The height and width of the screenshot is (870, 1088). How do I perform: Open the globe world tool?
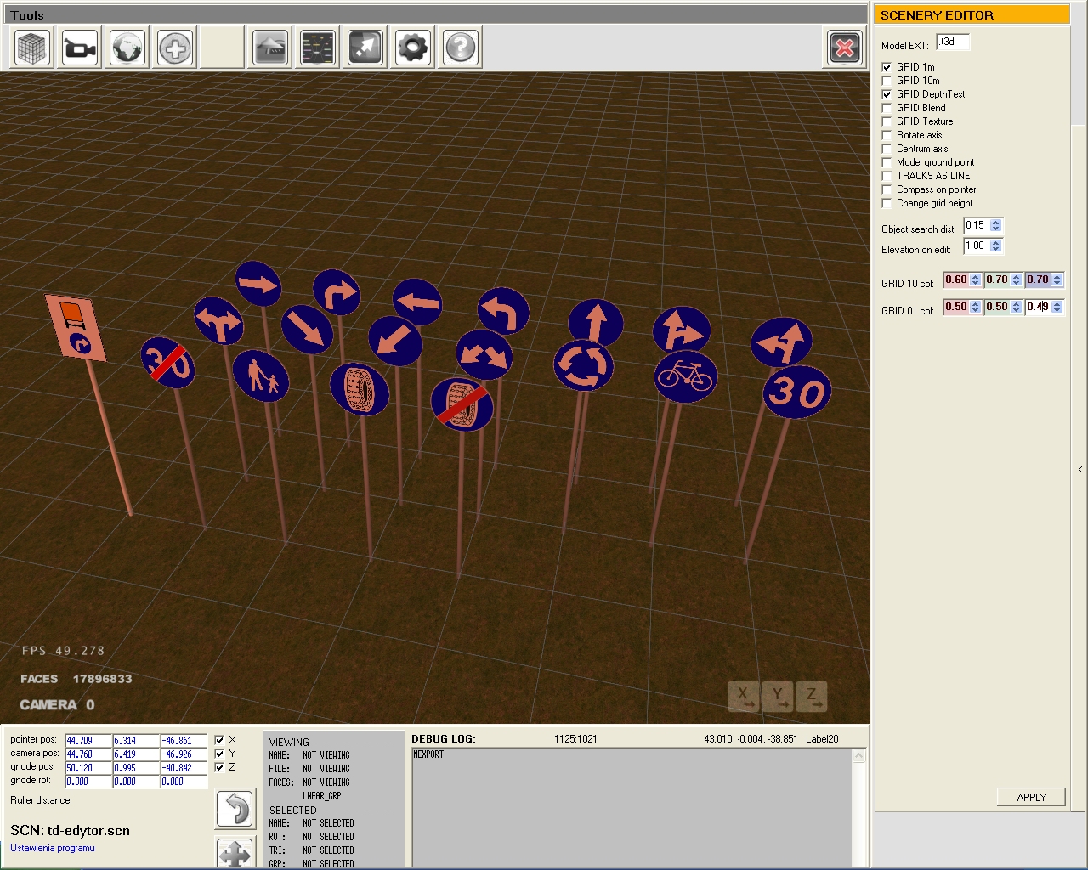(x=127, y=48)
